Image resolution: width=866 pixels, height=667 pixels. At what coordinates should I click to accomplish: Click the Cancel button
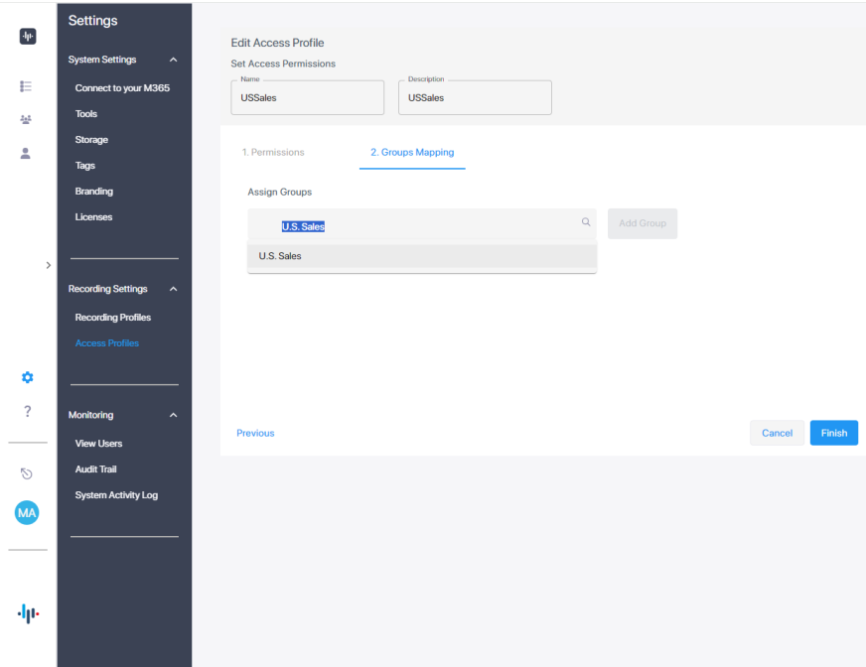777,433
